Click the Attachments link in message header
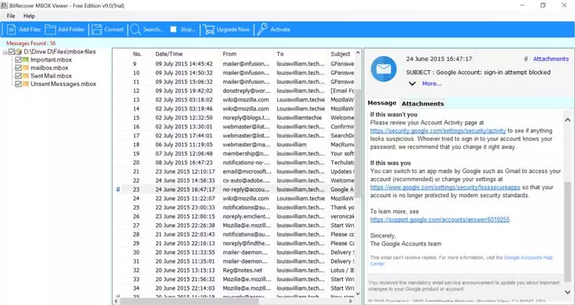Image resolution: width=575 pixels, height=305 pixels. click(550, 59)
